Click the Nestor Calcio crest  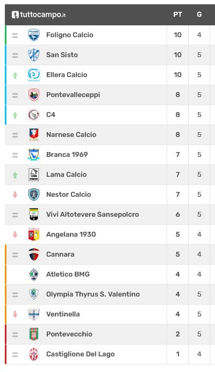[34, 194]
